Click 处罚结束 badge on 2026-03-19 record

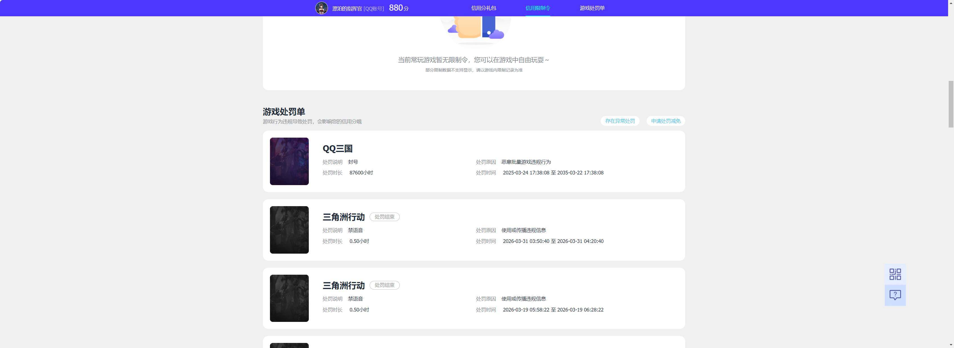click(x=385, y=285)
